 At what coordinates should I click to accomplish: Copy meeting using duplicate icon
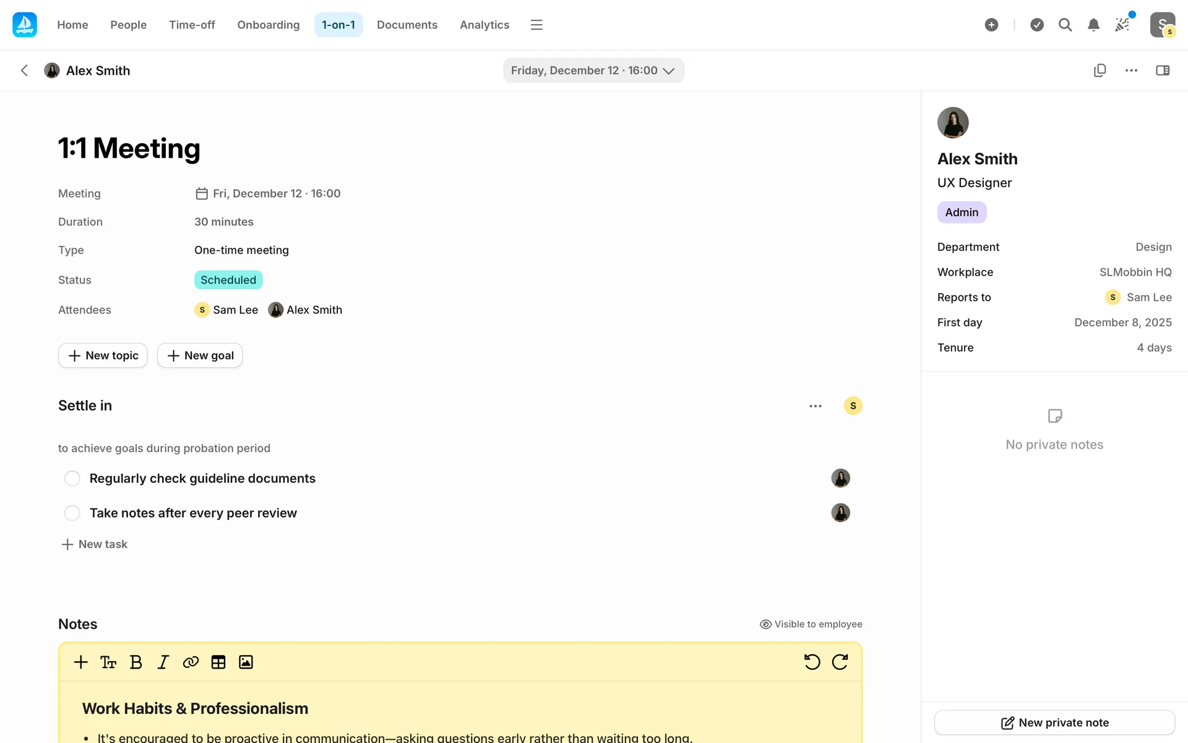pyautogui.click(x=1100, y=71)
